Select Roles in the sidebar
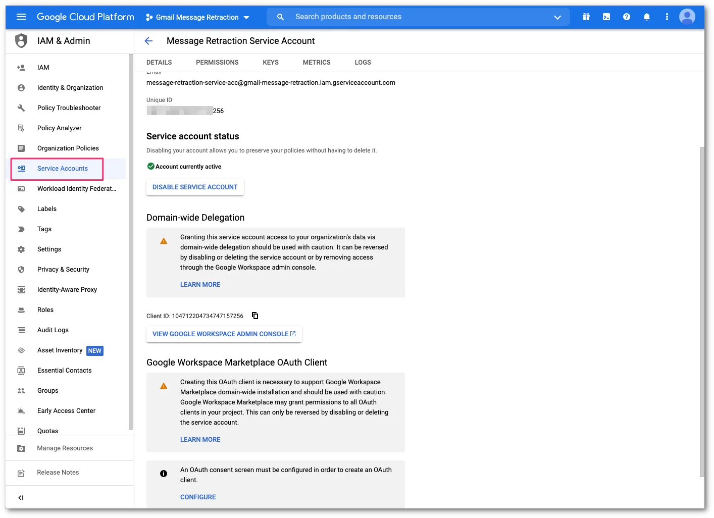This screenshot has width=714, height=518. click(x=45, y=309)
